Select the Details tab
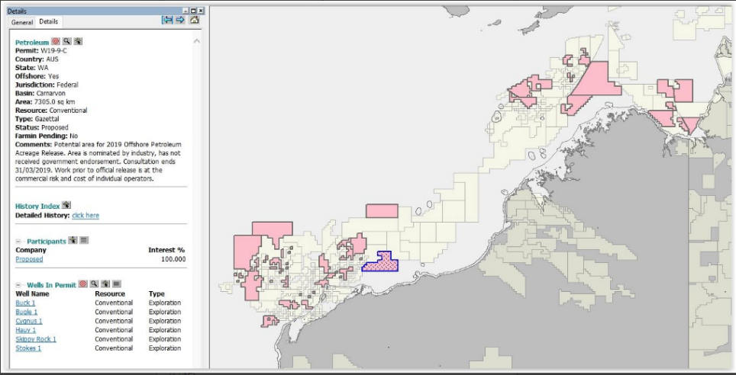736x375 pixels. click(49, 22)
